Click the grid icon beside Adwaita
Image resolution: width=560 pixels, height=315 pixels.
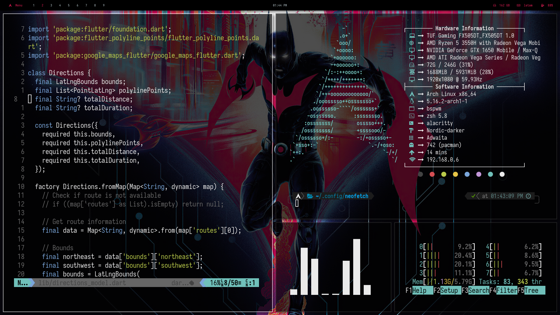pos(412,138)
